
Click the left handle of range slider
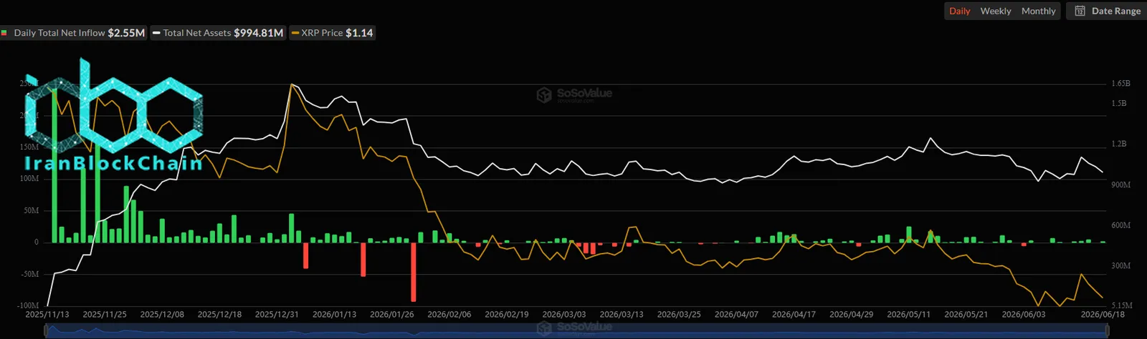(46, 330)
